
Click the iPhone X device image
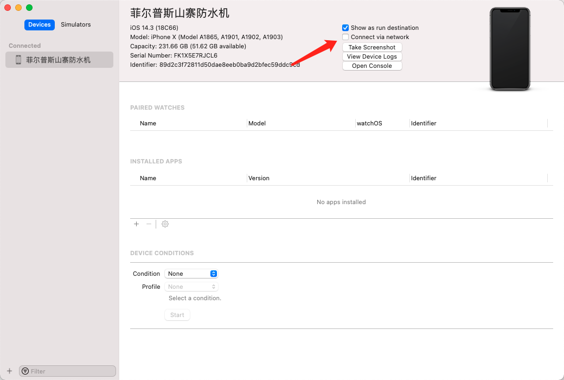(510, 49)
